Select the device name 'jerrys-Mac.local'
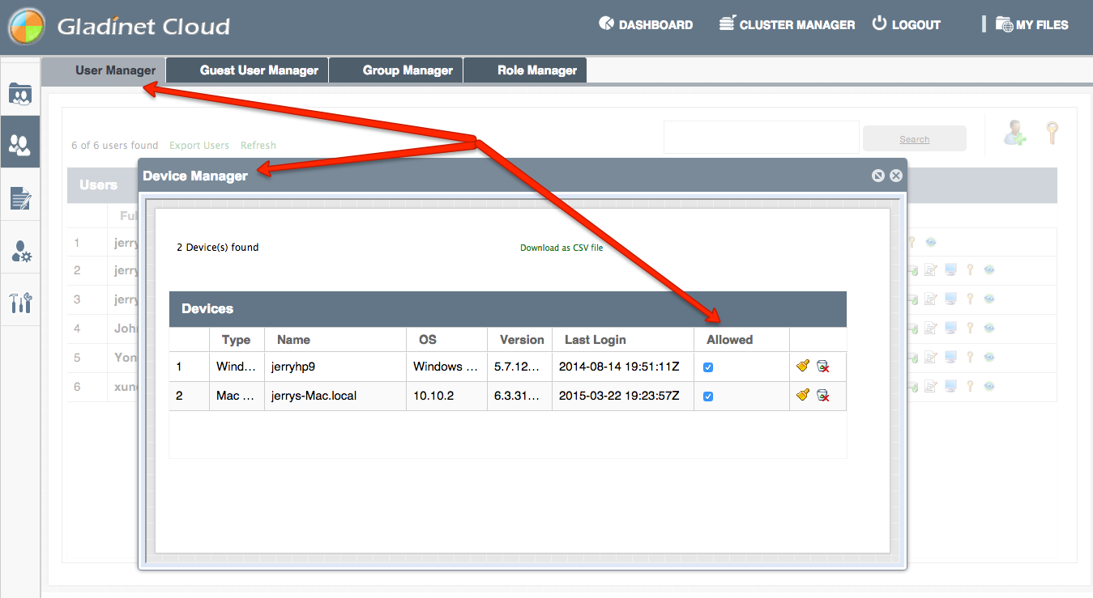 pyautogui.click(x=314, y=396)
